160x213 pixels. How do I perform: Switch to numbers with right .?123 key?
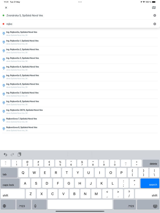125,204
